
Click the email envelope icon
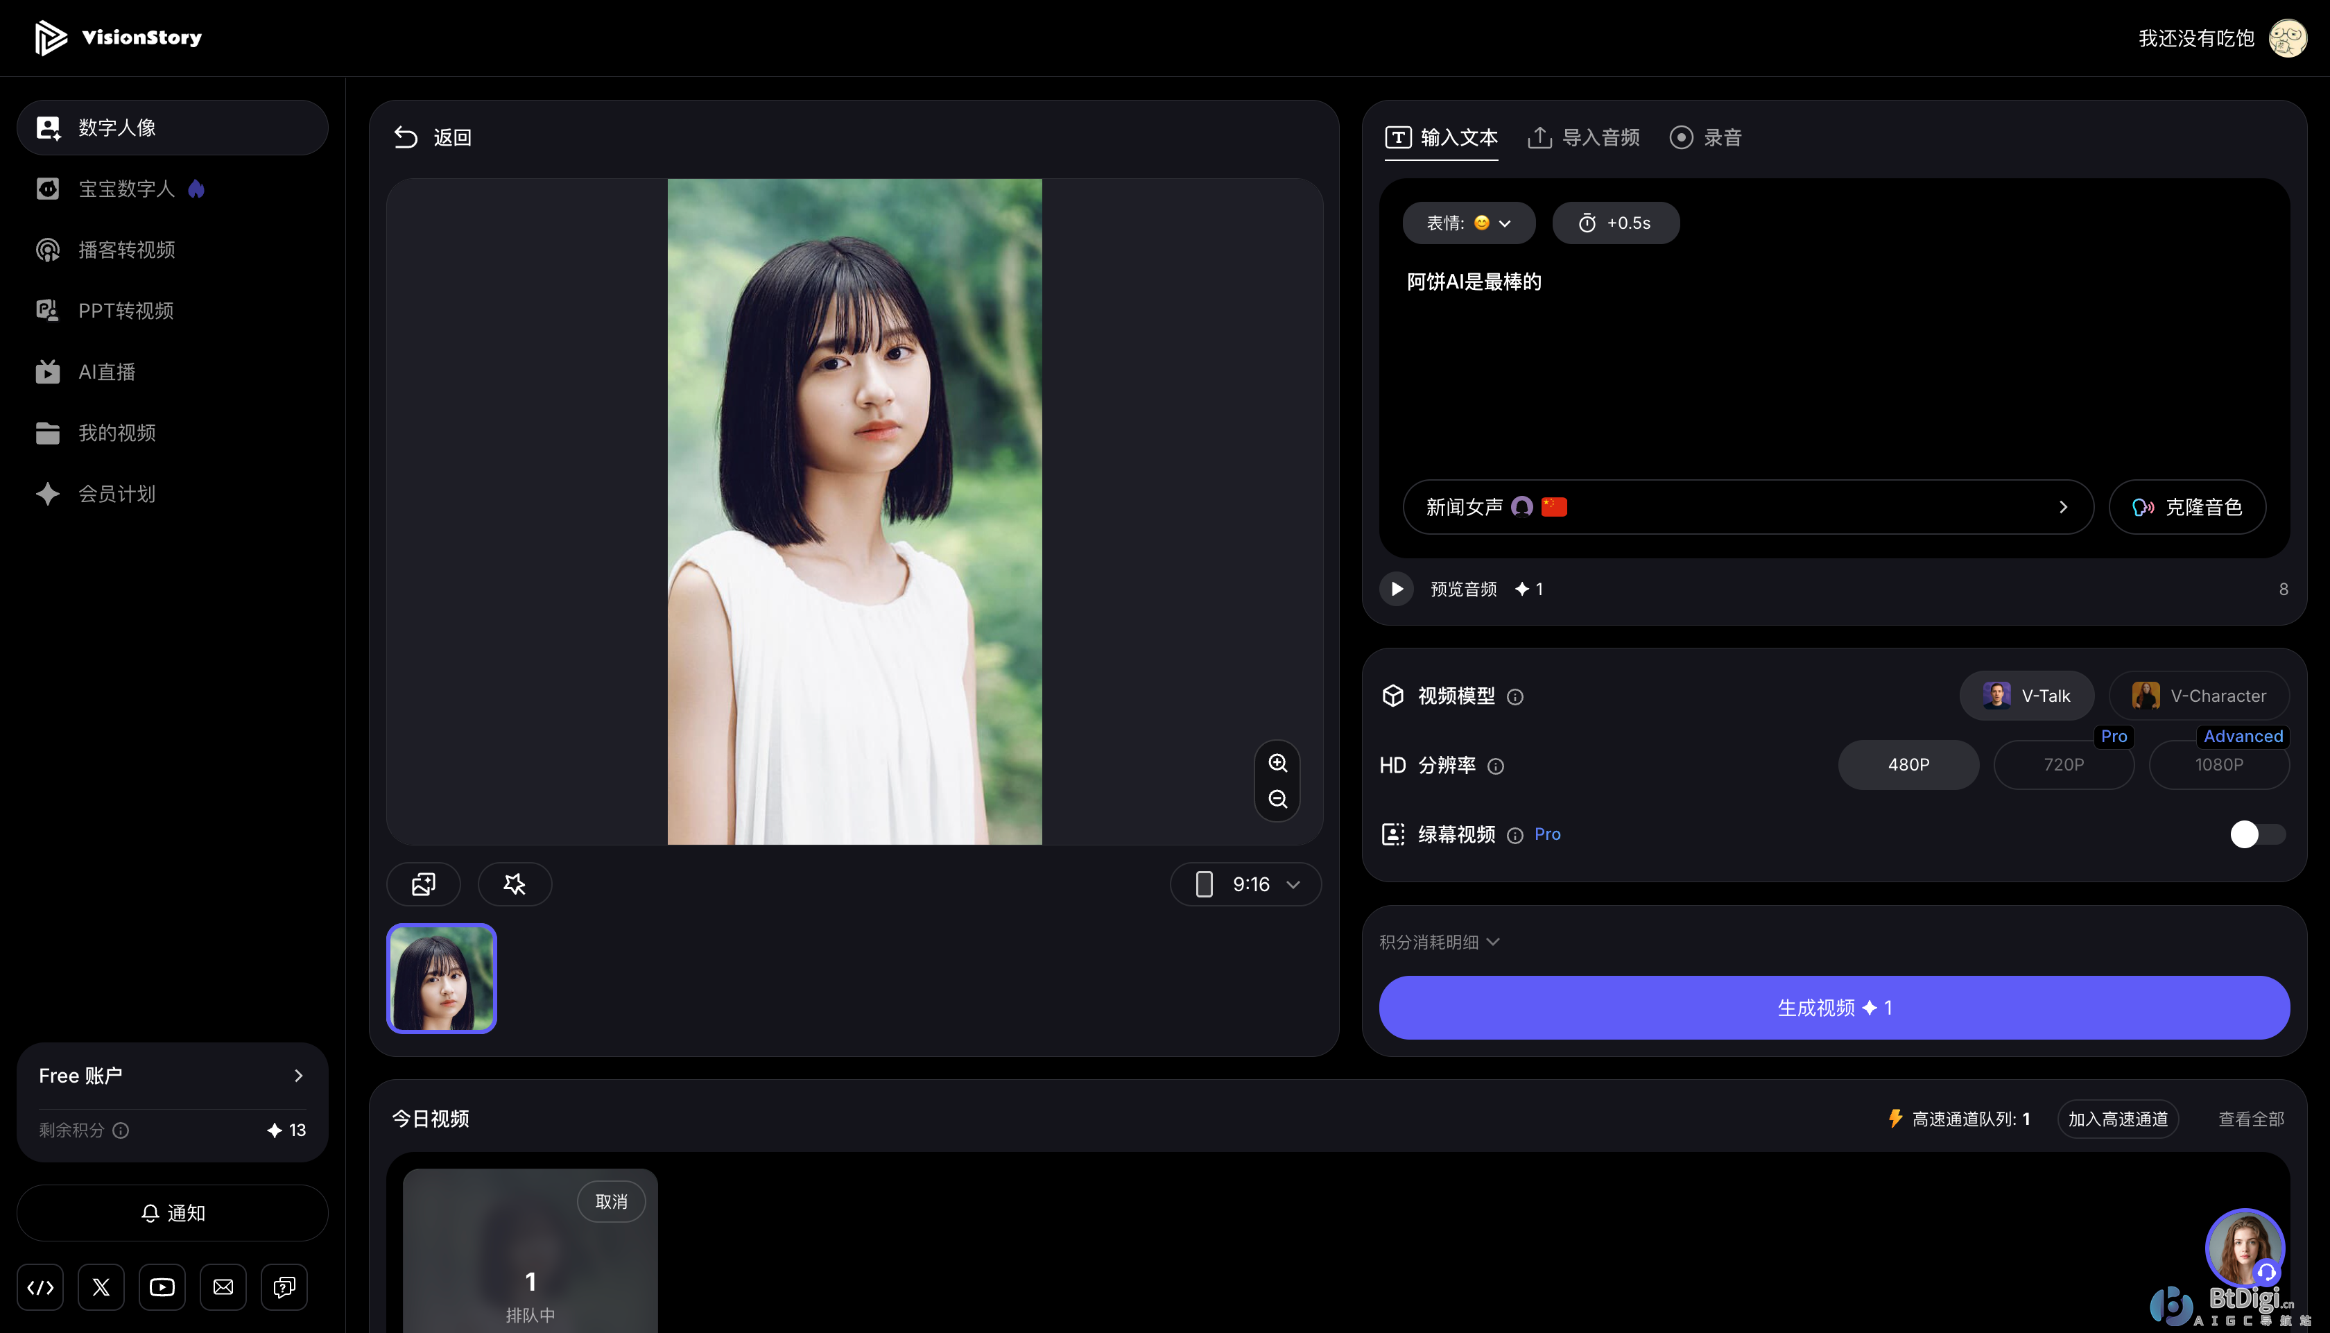click(223, 1287)
